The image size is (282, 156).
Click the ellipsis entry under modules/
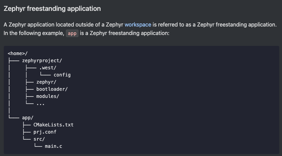(40, 104)
